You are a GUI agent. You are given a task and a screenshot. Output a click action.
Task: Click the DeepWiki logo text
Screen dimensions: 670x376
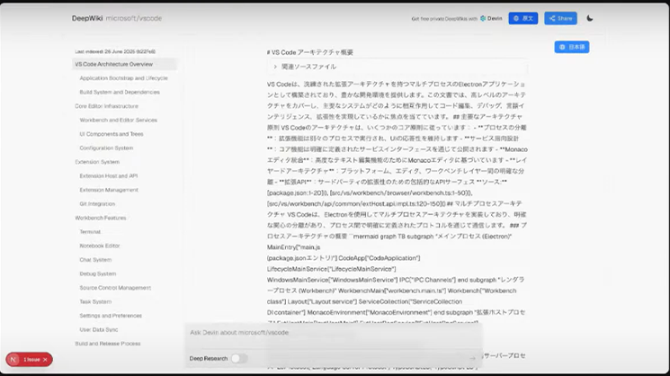[x=86, y=18]
